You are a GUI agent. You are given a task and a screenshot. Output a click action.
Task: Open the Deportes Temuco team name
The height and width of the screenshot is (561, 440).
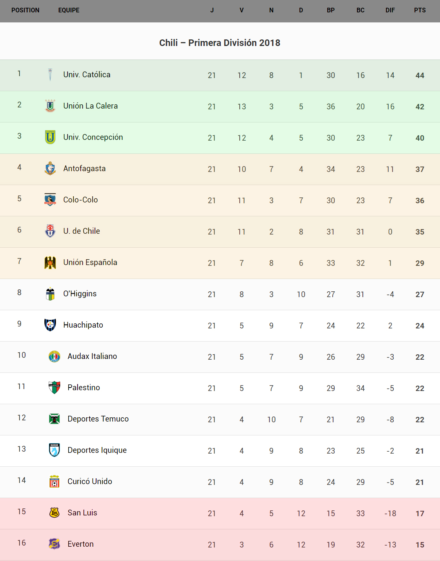[x=98, y=419]
